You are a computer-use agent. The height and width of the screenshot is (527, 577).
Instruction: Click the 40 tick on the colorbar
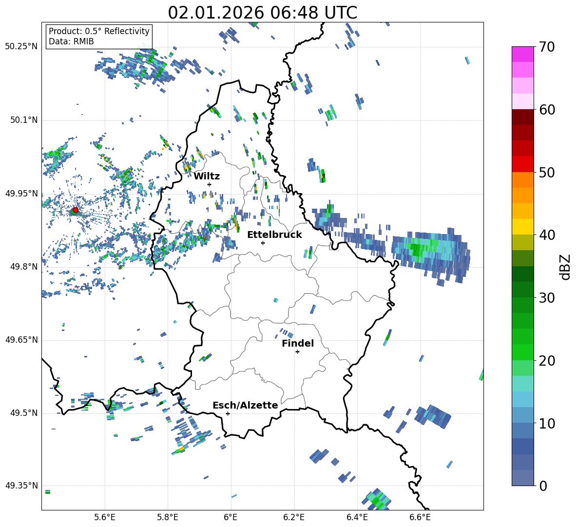[x=547, y=235]
